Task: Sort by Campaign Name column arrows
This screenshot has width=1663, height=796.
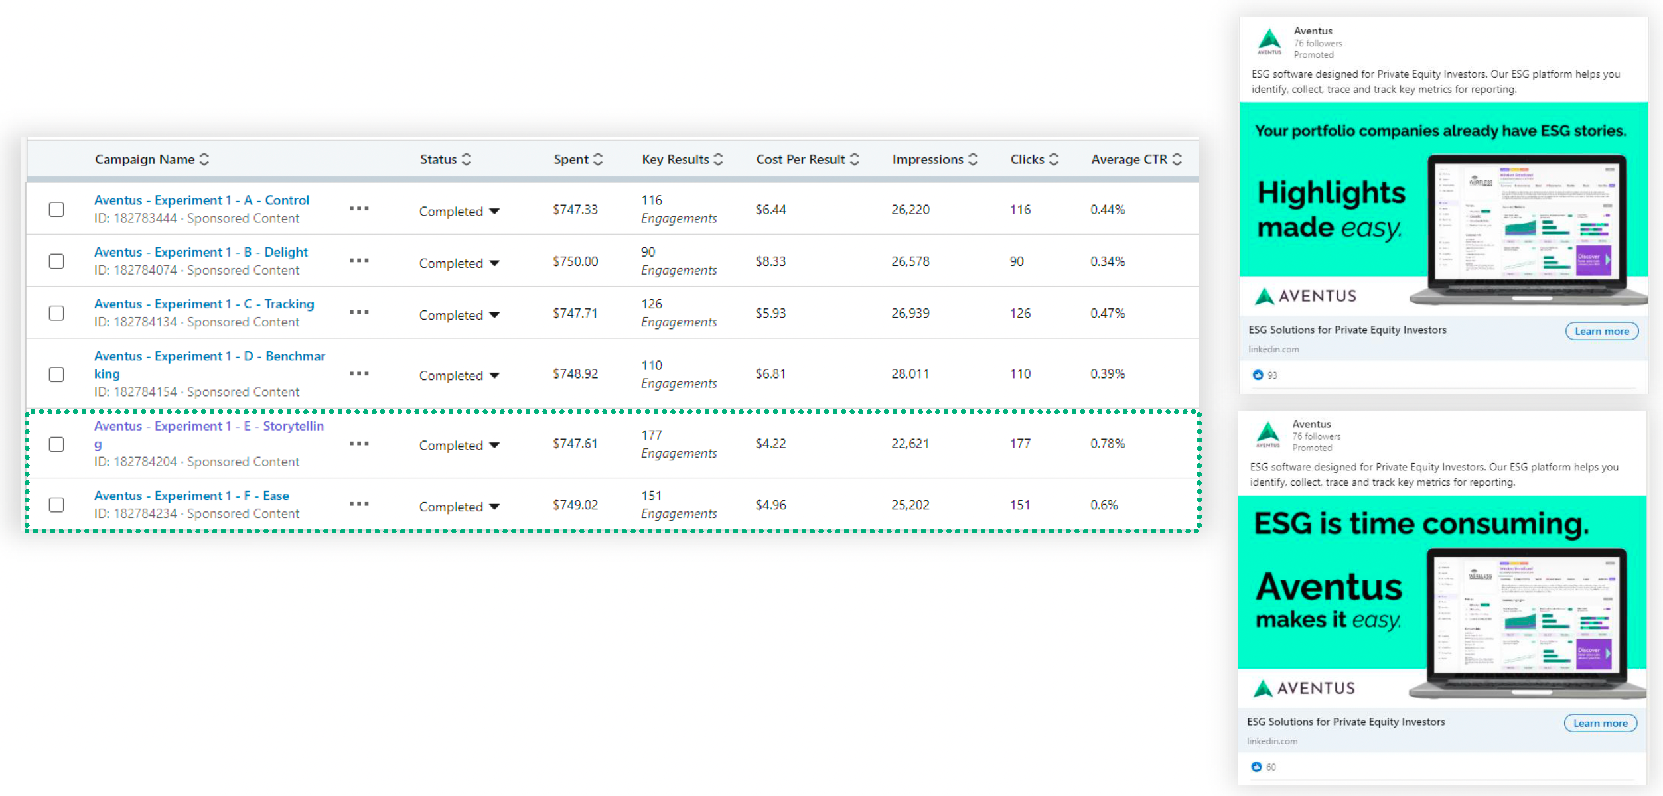Action: [x=204, y=159]
